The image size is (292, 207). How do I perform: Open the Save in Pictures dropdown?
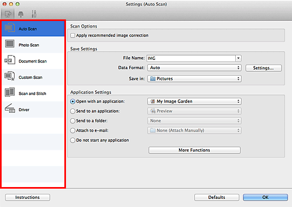[194, 79]
